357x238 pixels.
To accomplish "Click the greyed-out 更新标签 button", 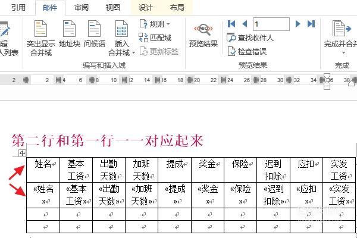I will [x=159, y=51].
